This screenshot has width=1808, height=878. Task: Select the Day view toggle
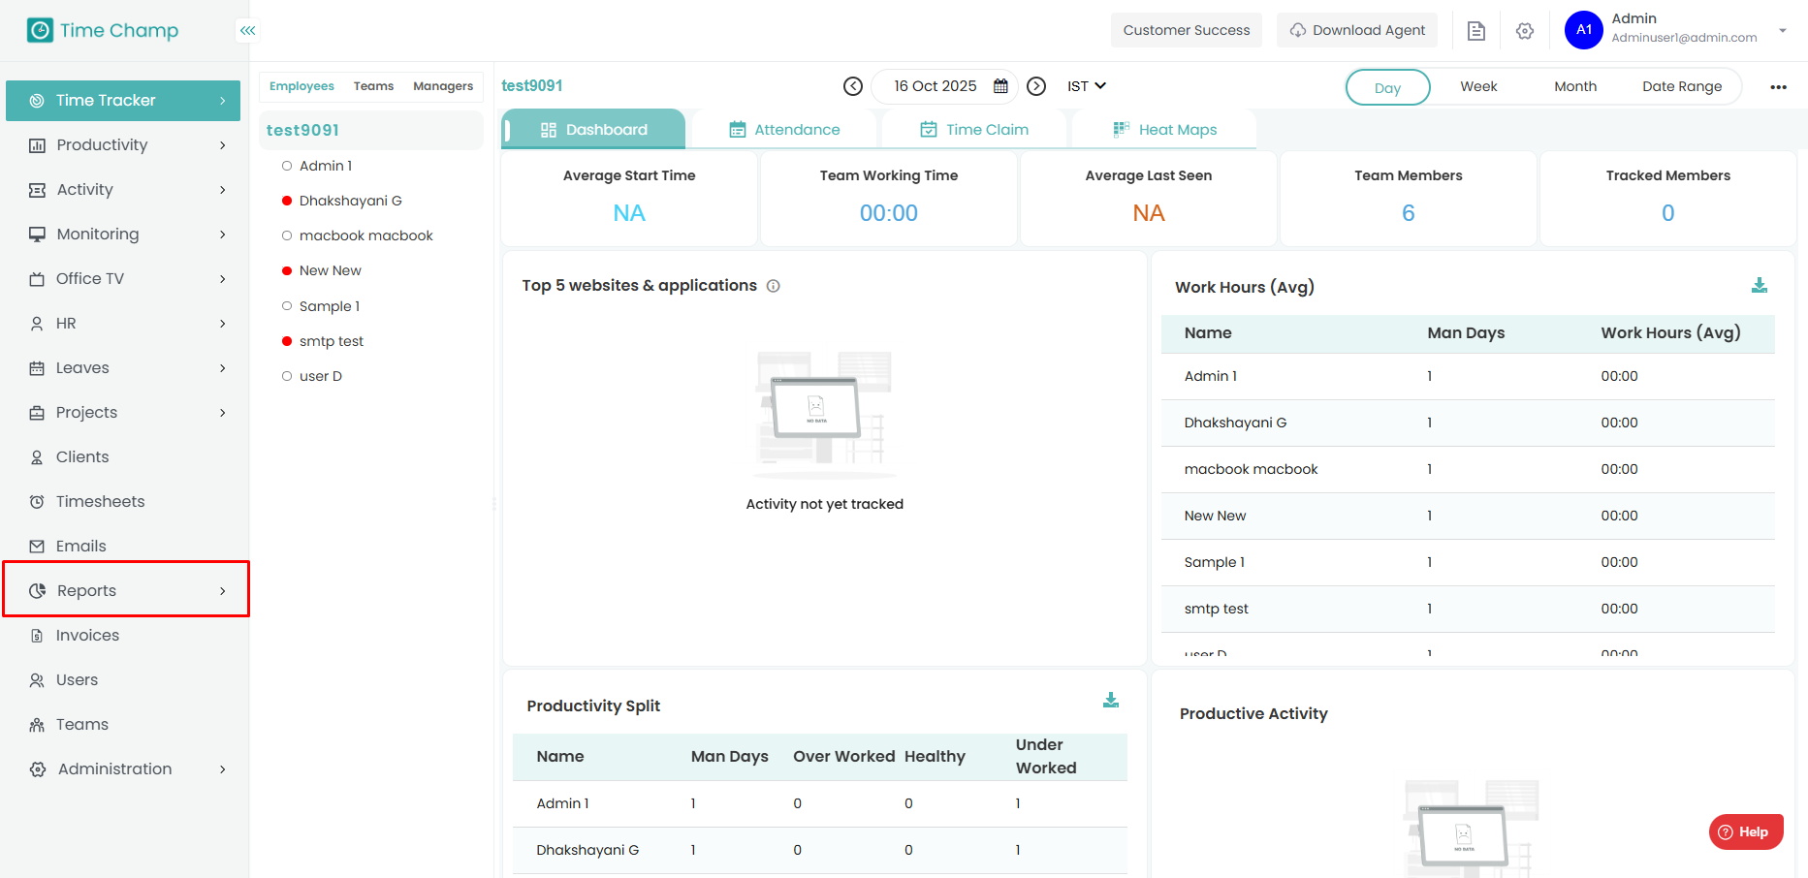(1387, 87)
